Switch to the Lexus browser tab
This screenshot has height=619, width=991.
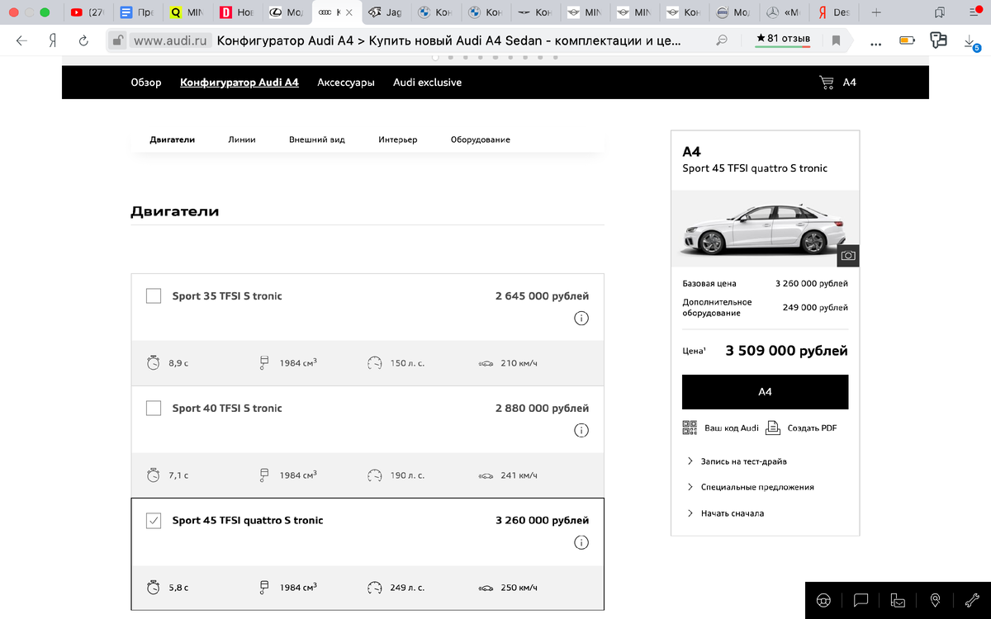pyautogui.click(x=286, y=13)
